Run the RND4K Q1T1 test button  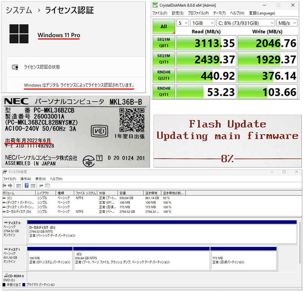pyautogui.click(x=164, y=92)
